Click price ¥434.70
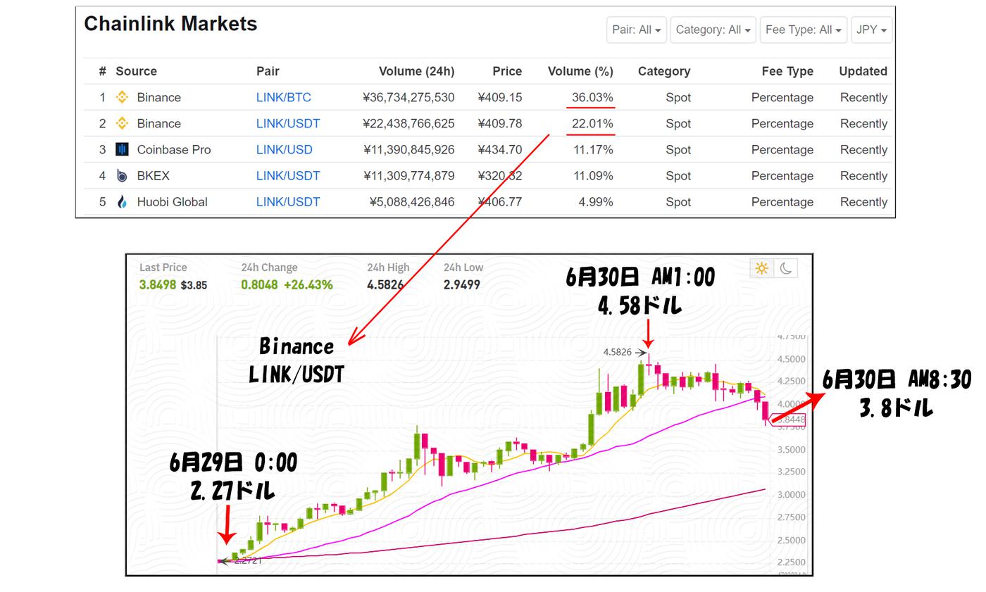The width and height of the screenshot is (986, 592). pyautogui.click(x=499, y=149)
